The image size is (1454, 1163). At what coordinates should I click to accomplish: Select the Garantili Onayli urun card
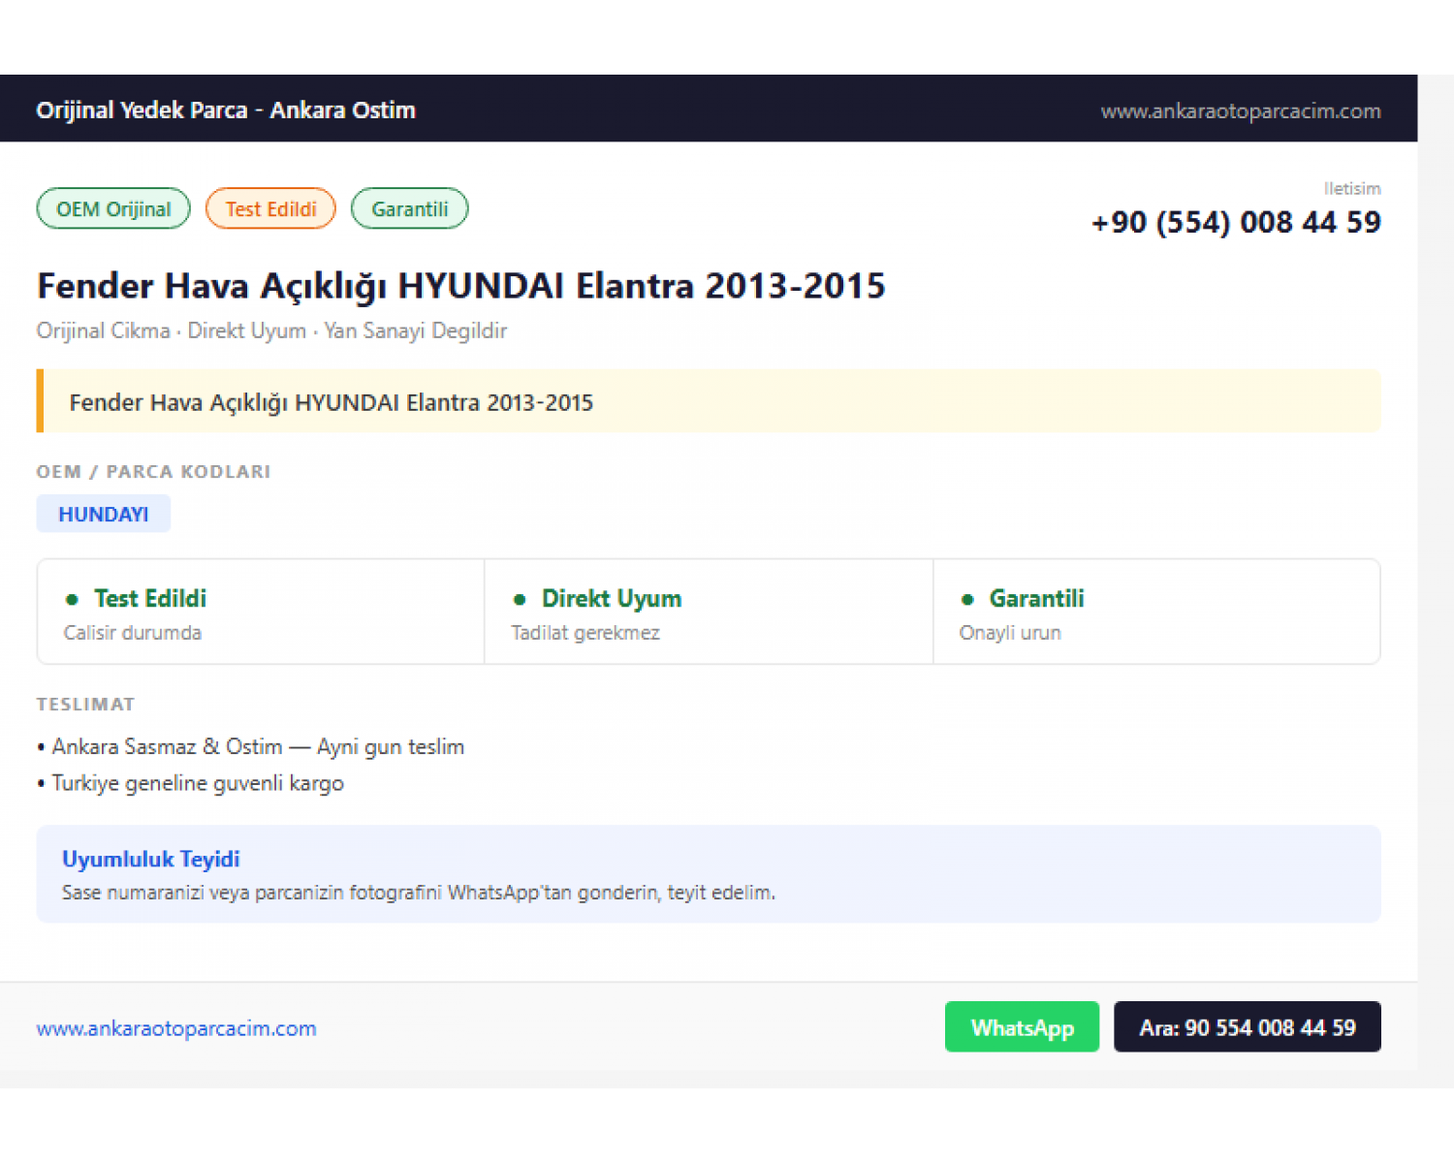pyautogui.click(x=1156, y=612)
